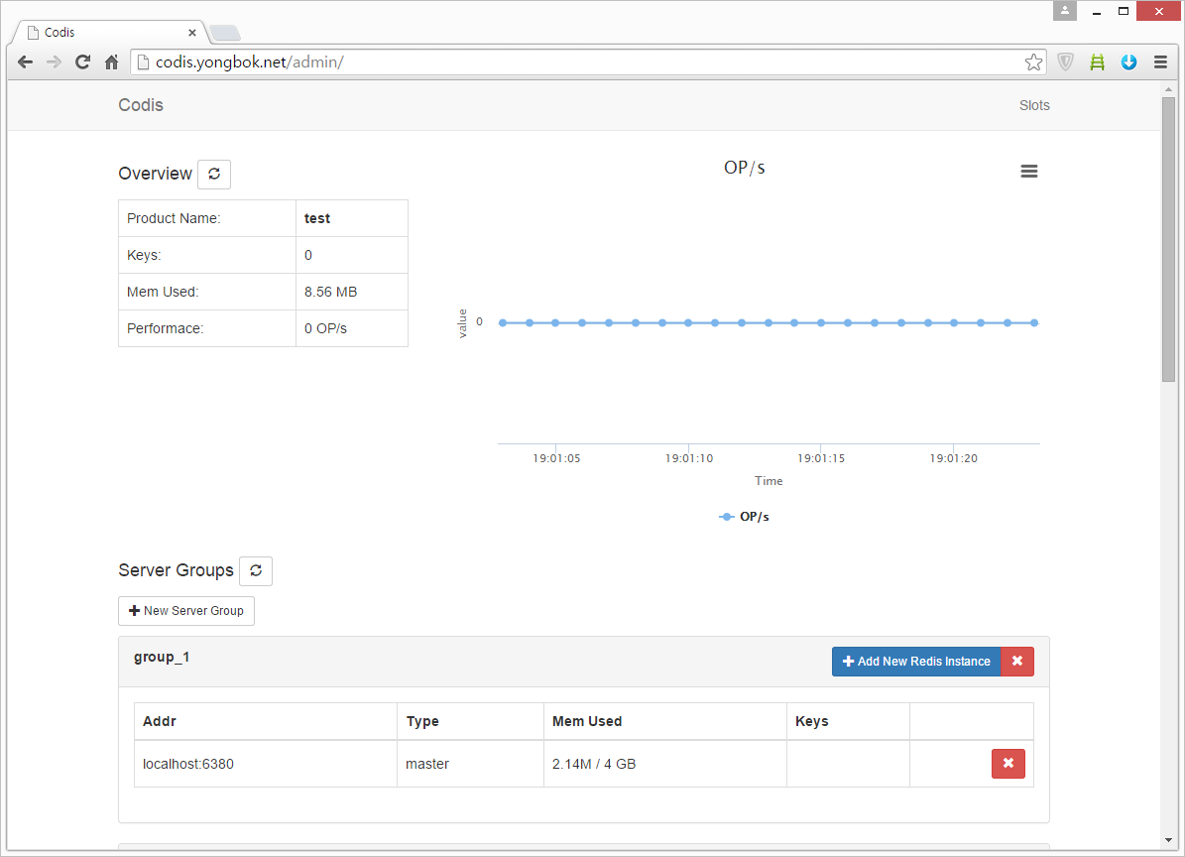
Task: Remove the localhost:6380 redis instance
Action: (x=1008, y=764)
